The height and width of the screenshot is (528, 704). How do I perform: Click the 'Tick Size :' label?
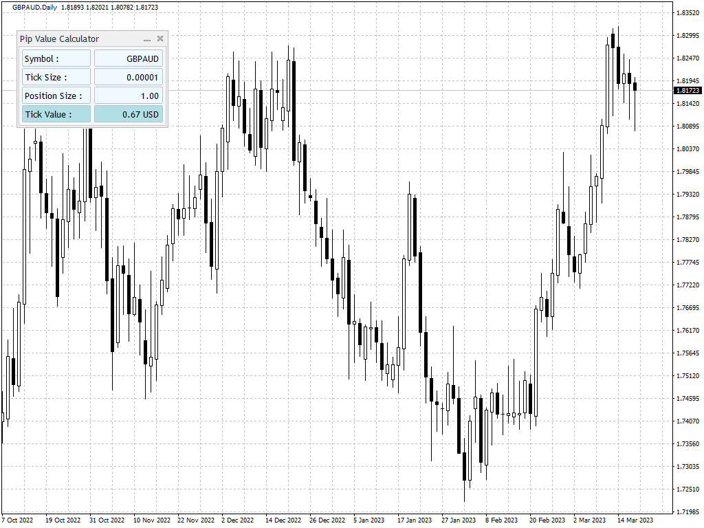pyautogui.click(x=56, y=78)
